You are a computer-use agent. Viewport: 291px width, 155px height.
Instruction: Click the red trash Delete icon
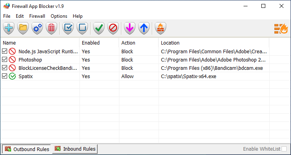51,28
